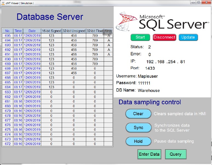Screen dimensions: 212x165
Task: Select IP second octet 168
Action: click(x=161, y=62)
